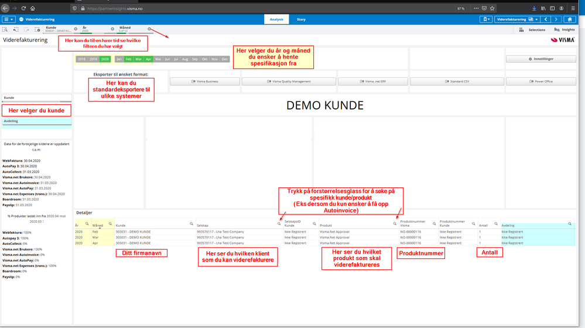The height and width of the screenshot is (328, 585).
Task: Open the Avdeling filter pane
Action: click(36, 121)
